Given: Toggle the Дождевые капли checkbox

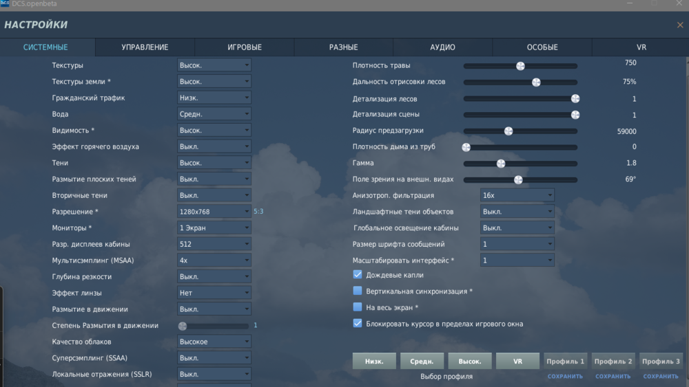Looking at the screenshot, I should tap(357, 275).
